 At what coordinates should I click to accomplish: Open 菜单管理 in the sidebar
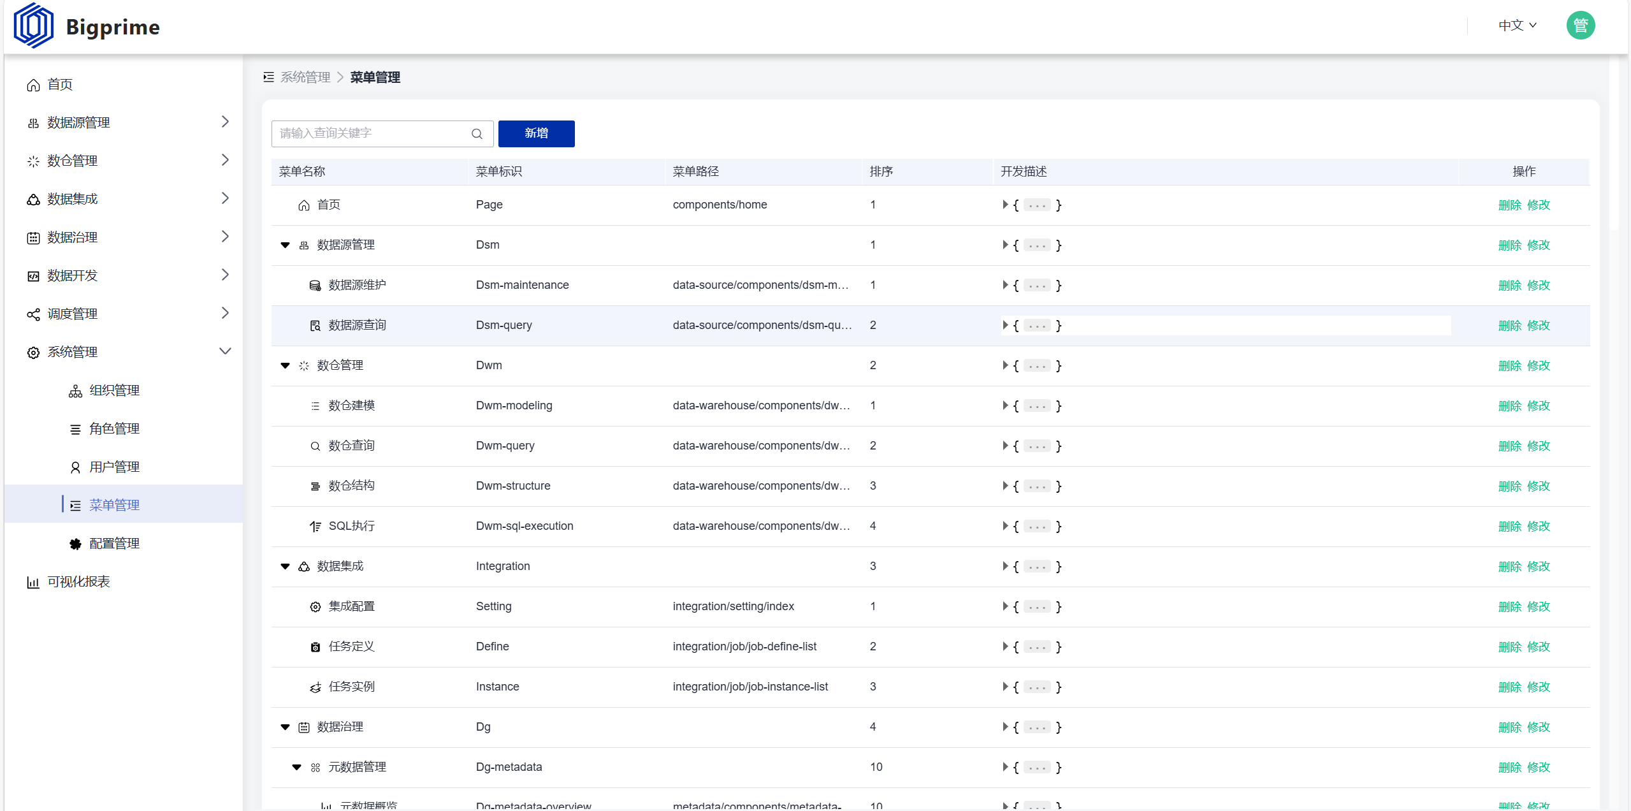124,504
